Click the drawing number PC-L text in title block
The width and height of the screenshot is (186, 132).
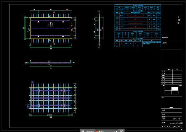point(176,123)
